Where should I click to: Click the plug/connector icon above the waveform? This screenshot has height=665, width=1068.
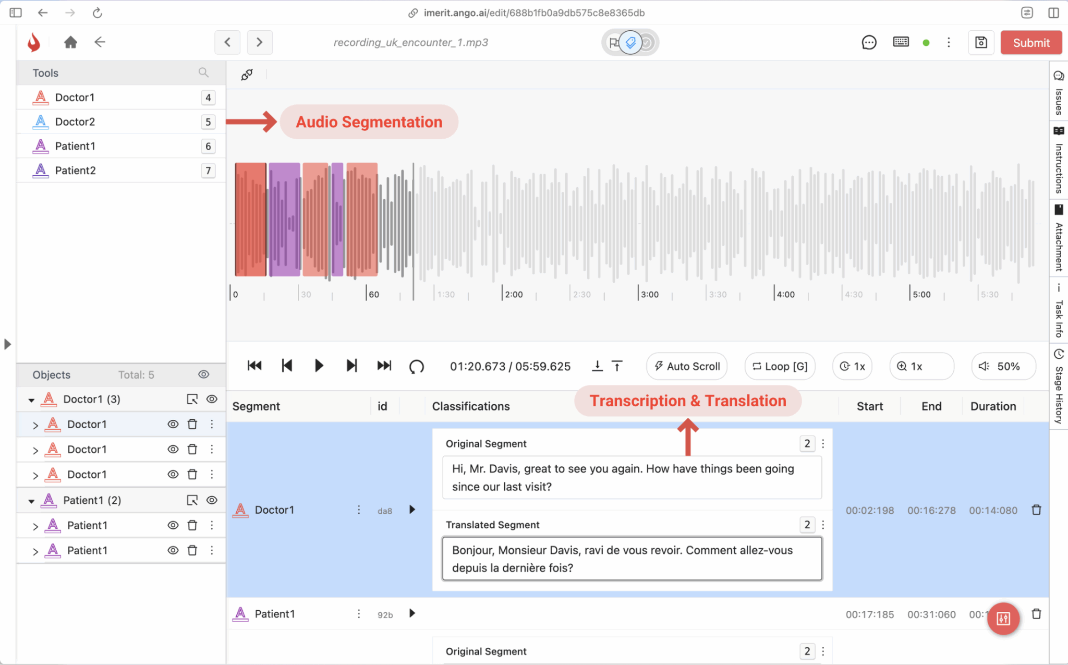coord(246,74)
